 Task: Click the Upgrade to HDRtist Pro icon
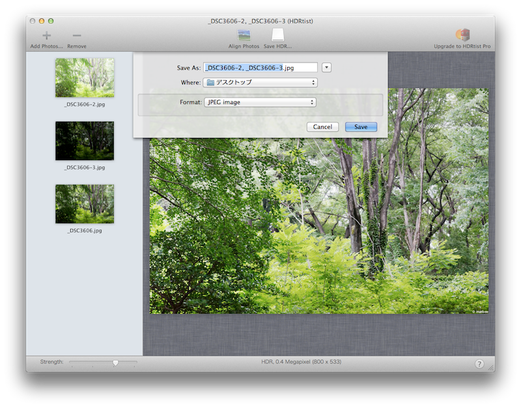pos(463,35)
